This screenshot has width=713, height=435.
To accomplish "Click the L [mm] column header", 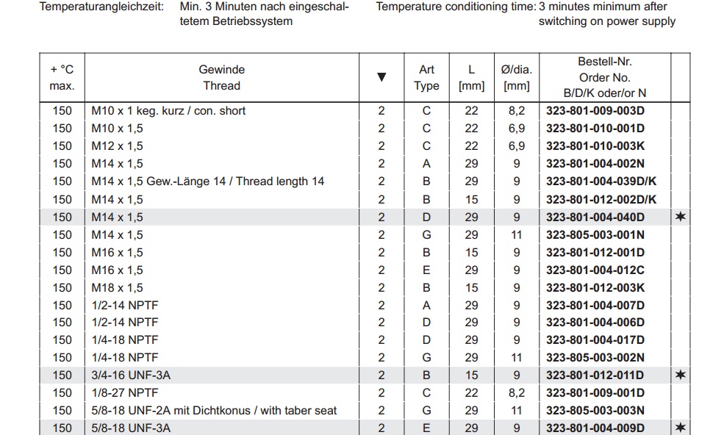I will (x=471, y=77).
